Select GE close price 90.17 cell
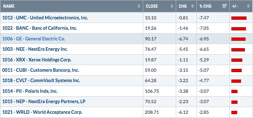This screenshot has height=118, width=253. click(159, 39)
